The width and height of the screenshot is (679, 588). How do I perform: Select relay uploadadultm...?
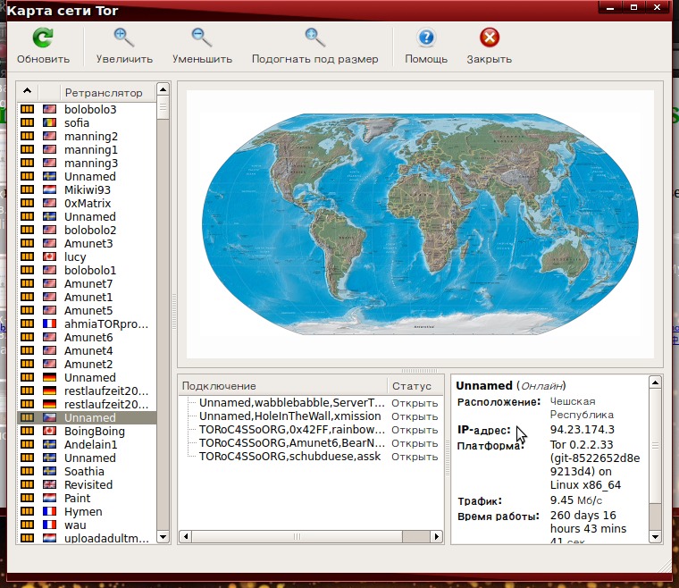tap(87, 538)
